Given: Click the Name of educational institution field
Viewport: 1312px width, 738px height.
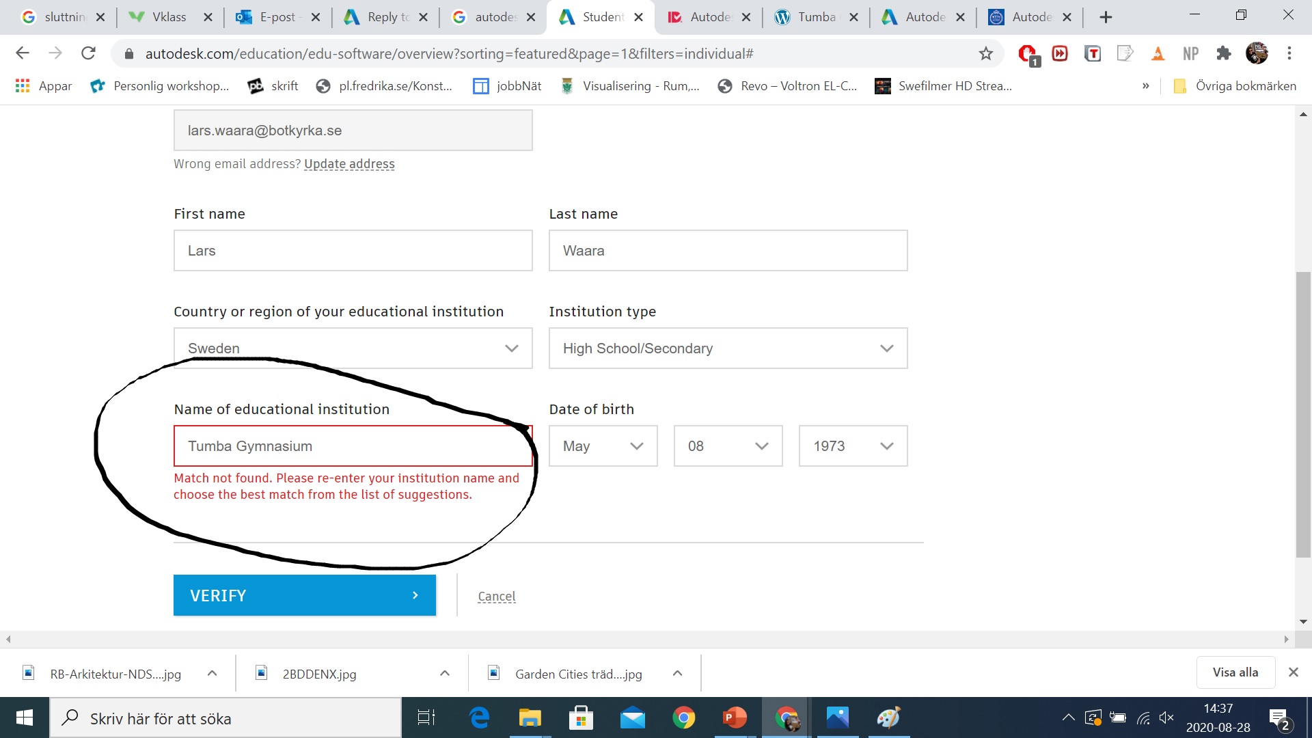Looking at the screenshot, I should 353,446.
